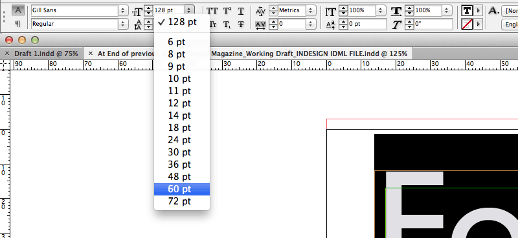The width and height of the screenshot is (518, 238).
Task: Increase vertical scale with stepper up arrow
Action: 344,8
